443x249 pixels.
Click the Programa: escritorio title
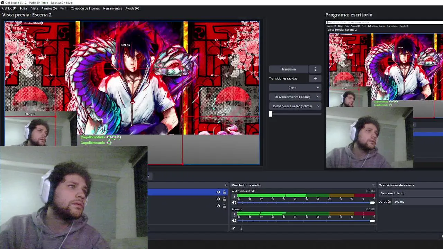349,15
